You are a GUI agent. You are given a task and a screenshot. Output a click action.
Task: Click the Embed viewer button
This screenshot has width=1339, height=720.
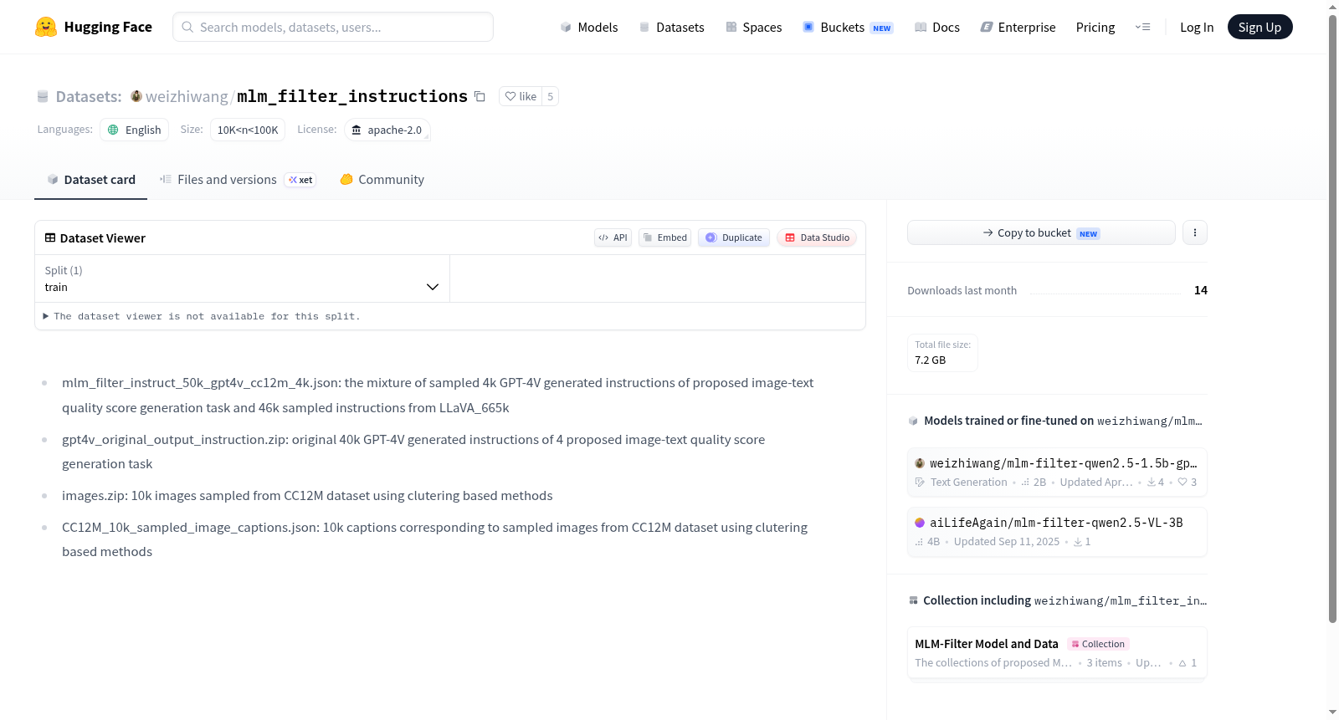[665, 237]
